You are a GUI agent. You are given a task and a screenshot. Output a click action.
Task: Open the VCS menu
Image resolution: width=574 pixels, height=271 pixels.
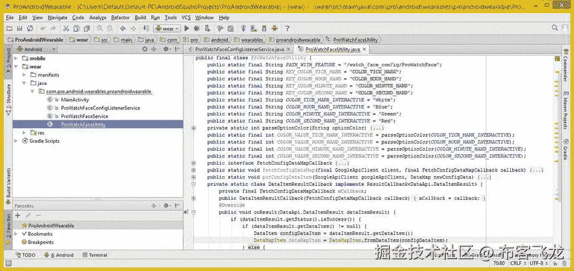point(186,17)
